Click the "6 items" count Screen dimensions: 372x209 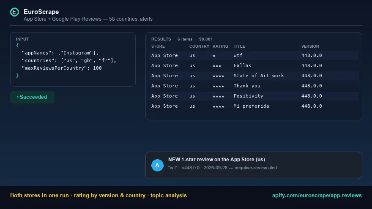tap(185, 39)
